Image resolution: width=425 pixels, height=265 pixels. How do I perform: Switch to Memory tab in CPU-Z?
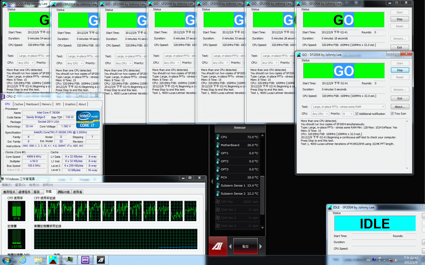pos(47,104)
